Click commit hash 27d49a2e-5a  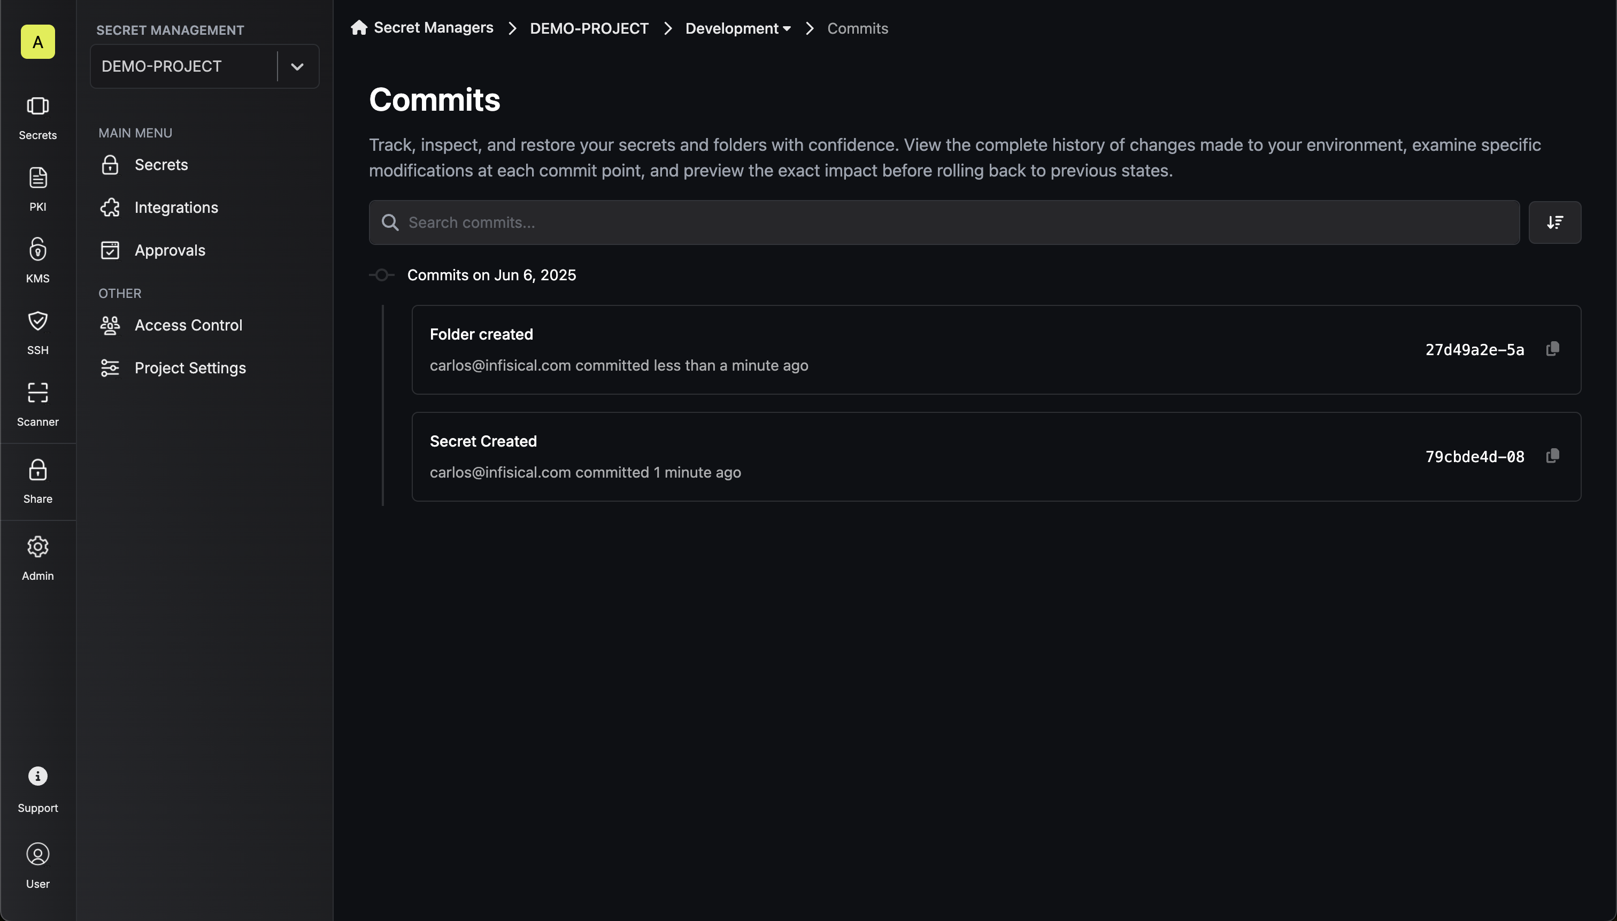[1474, 350]
